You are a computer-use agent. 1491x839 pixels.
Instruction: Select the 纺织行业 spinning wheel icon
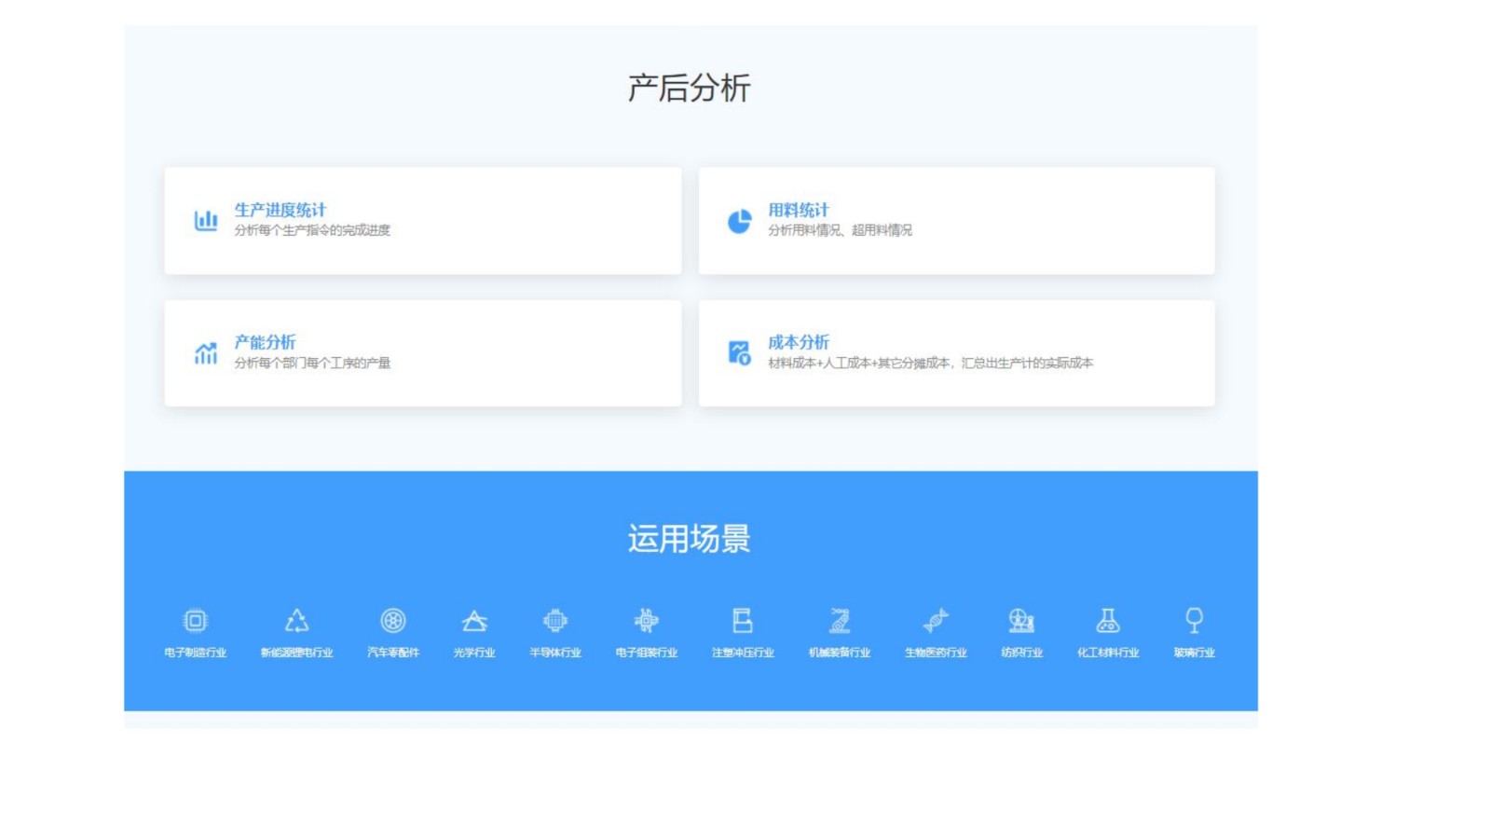[x=1021, y=621]
